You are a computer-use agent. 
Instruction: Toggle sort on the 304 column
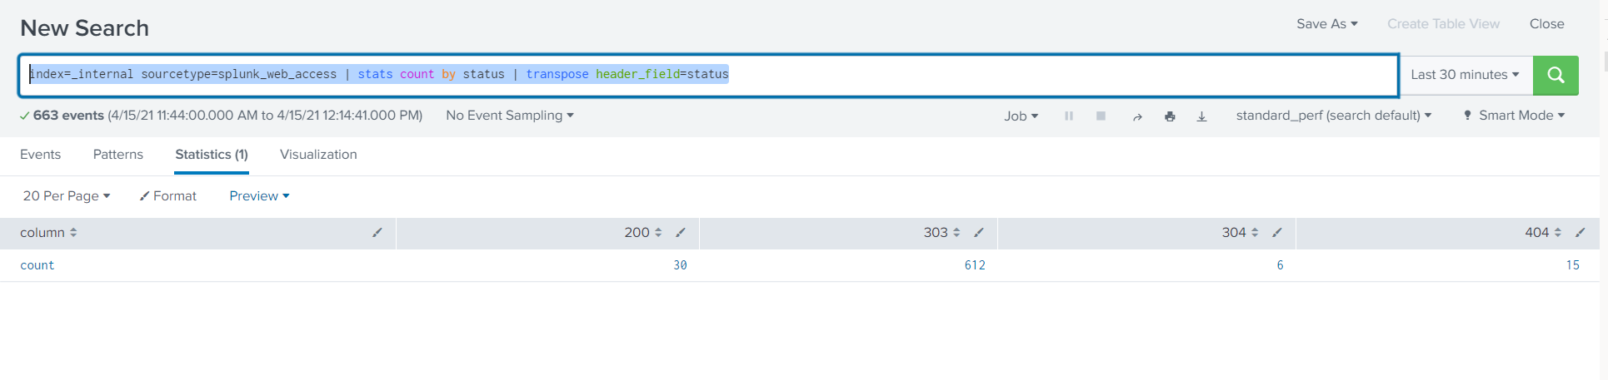[x=1255, y=233]
